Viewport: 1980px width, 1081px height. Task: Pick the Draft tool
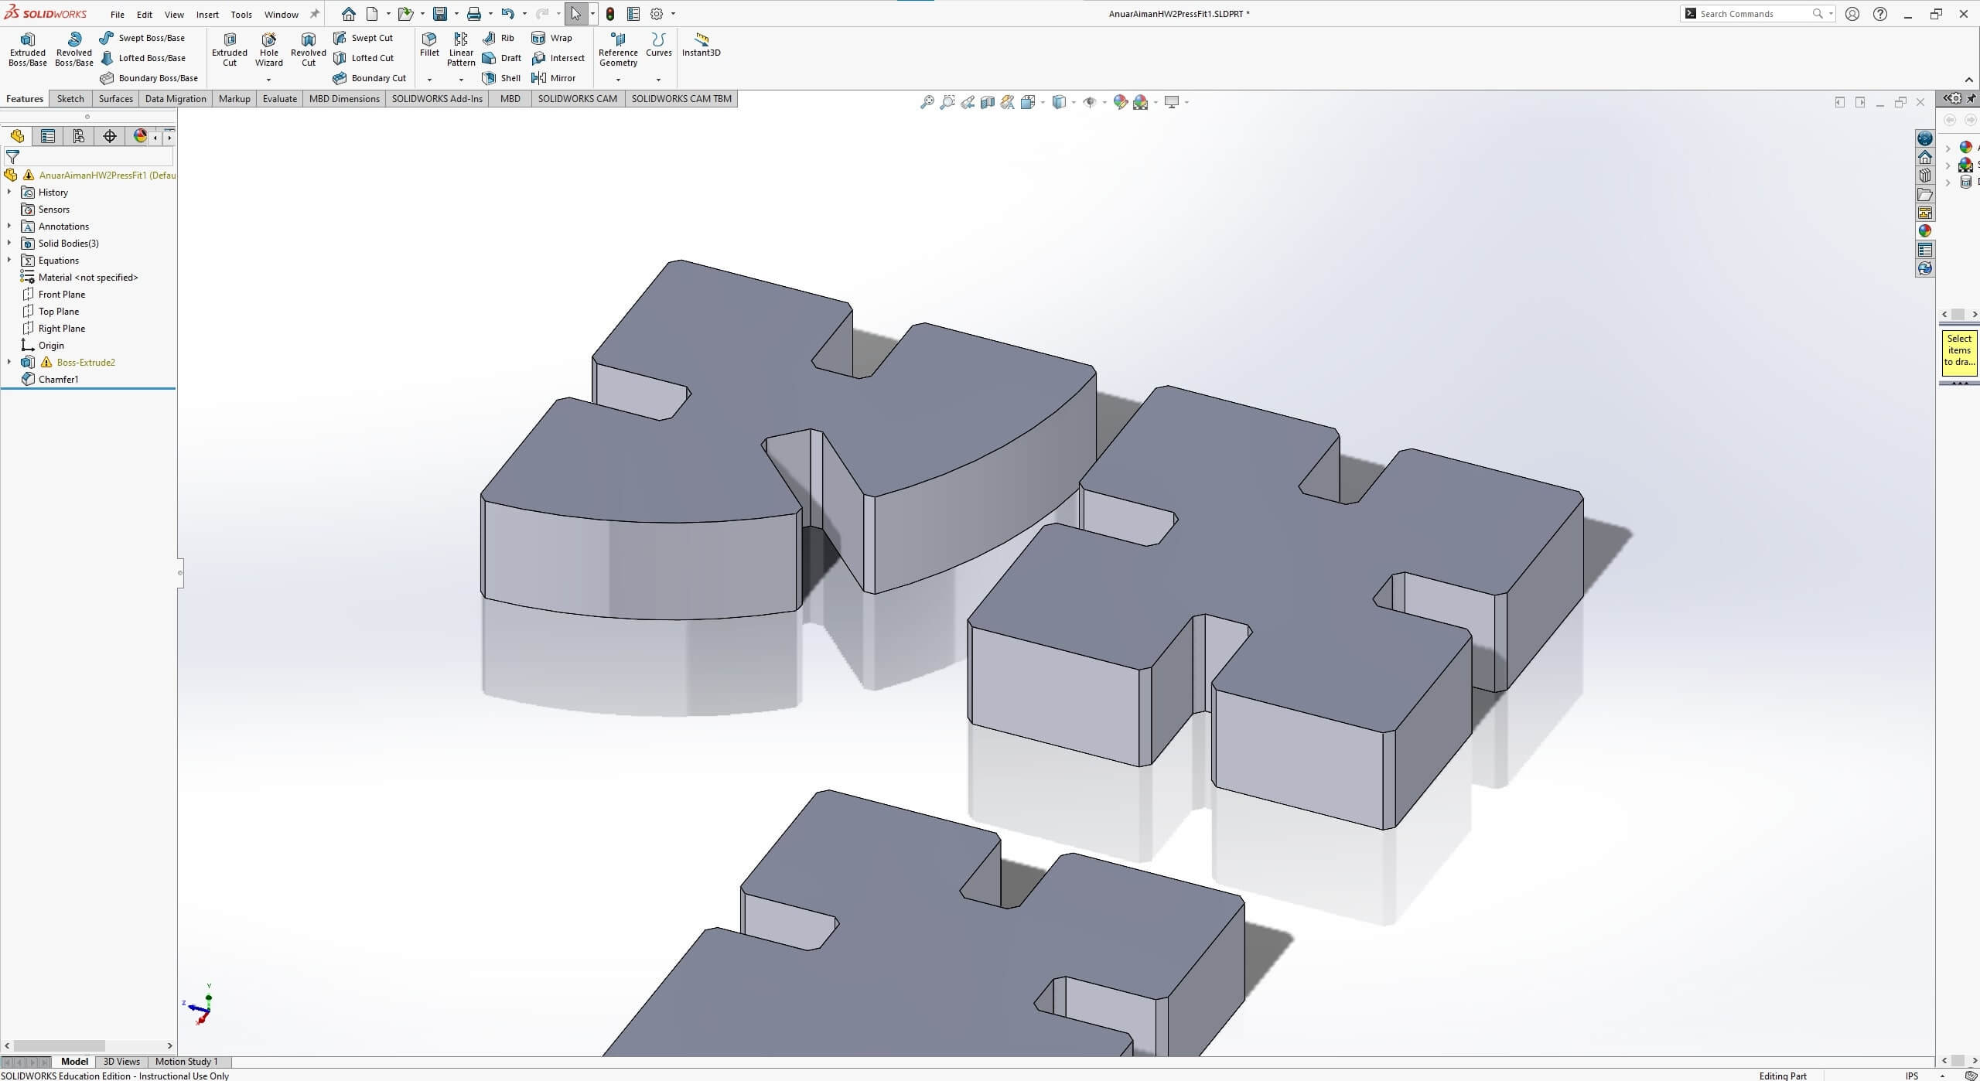point(502,58)
